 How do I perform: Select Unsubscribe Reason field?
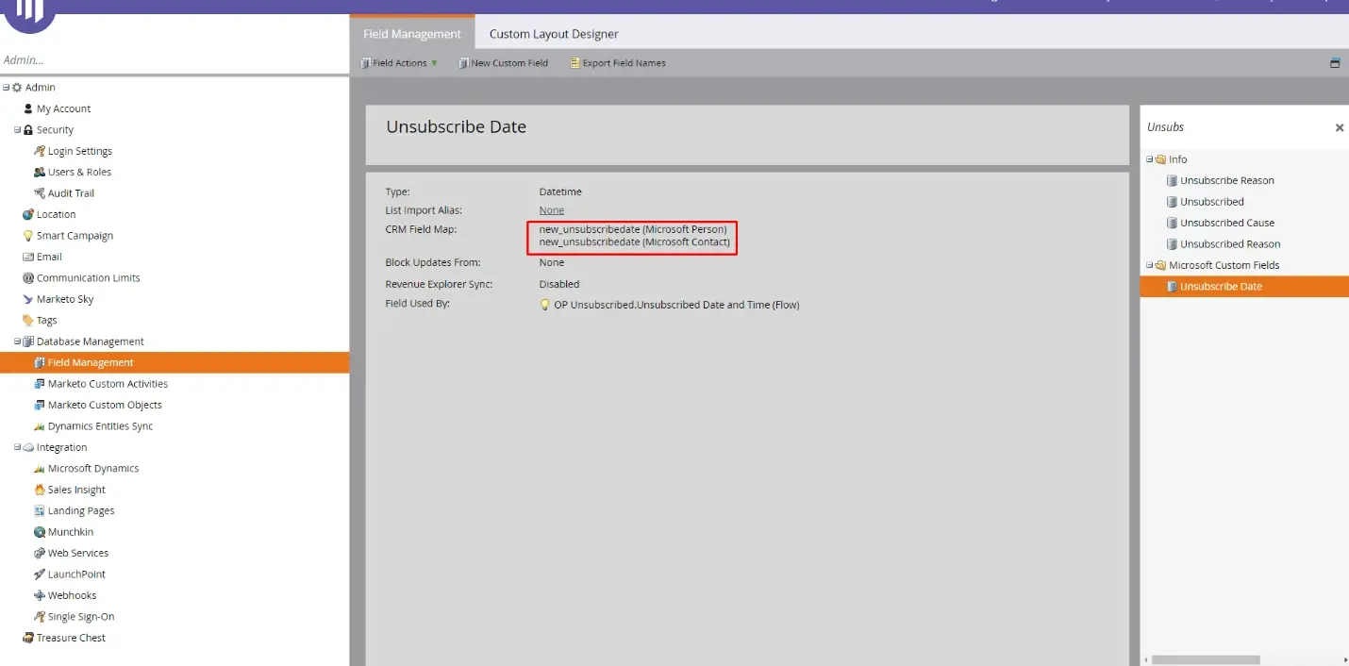[1226, 180]
